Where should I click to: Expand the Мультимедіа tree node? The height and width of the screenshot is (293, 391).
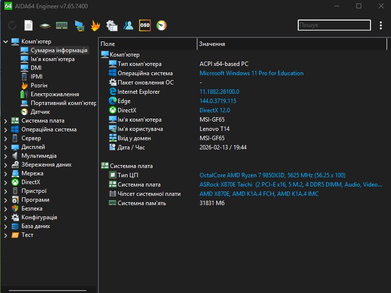(x=6, y=156)
